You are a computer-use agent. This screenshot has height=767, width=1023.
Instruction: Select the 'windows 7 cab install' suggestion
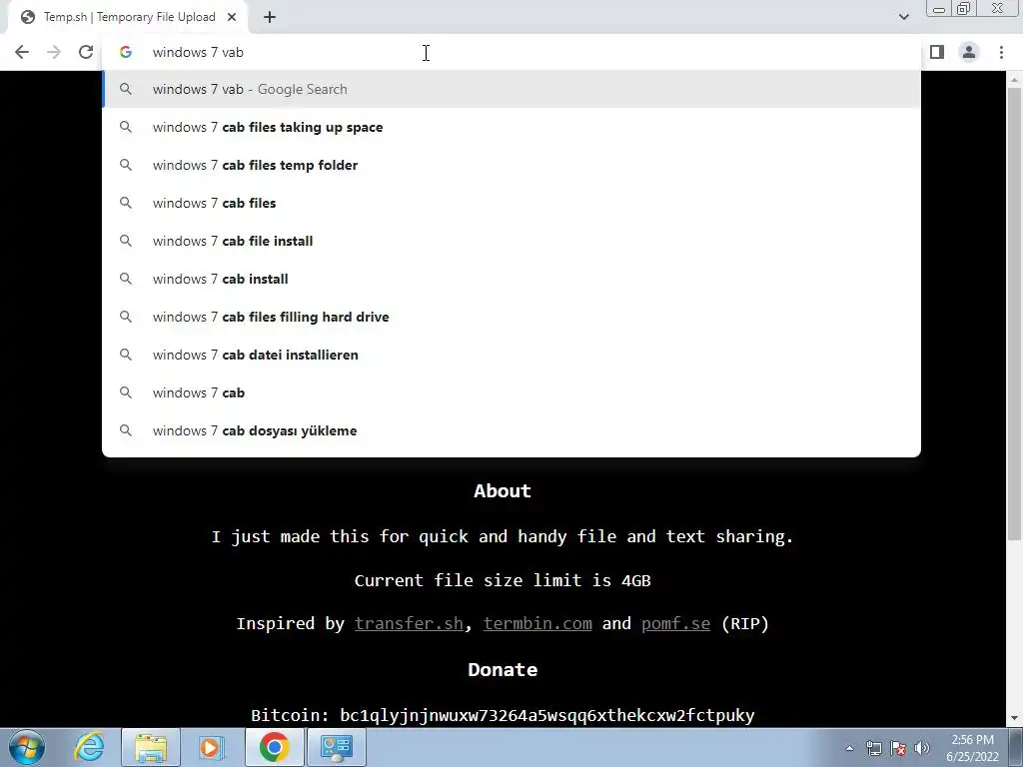[511, 279]
